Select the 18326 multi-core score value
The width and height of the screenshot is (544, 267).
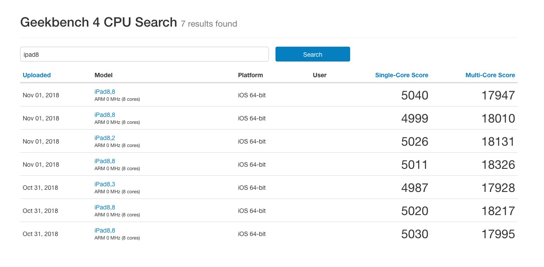point(498,165)
